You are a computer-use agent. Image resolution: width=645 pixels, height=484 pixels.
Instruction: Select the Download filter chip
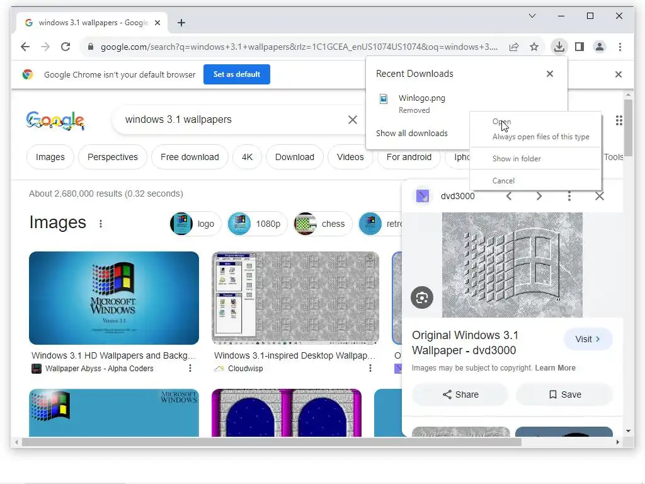[x=295, y=157]
